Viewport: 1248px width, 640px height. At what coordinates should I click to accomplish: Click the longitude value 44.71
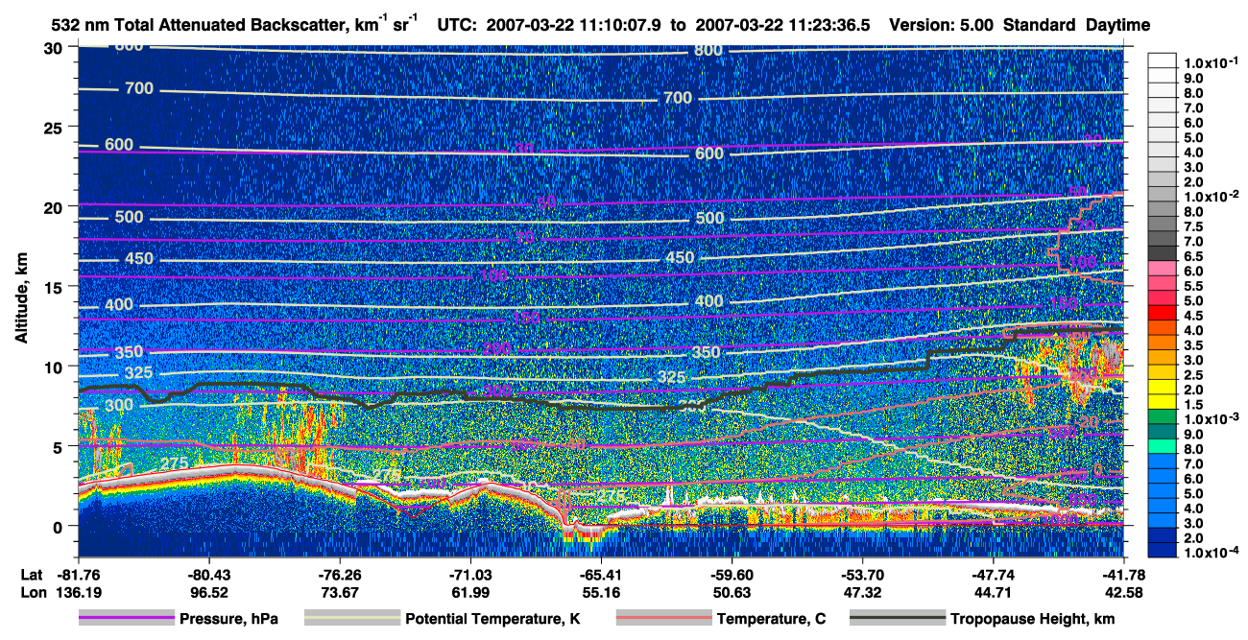(992, 592)
